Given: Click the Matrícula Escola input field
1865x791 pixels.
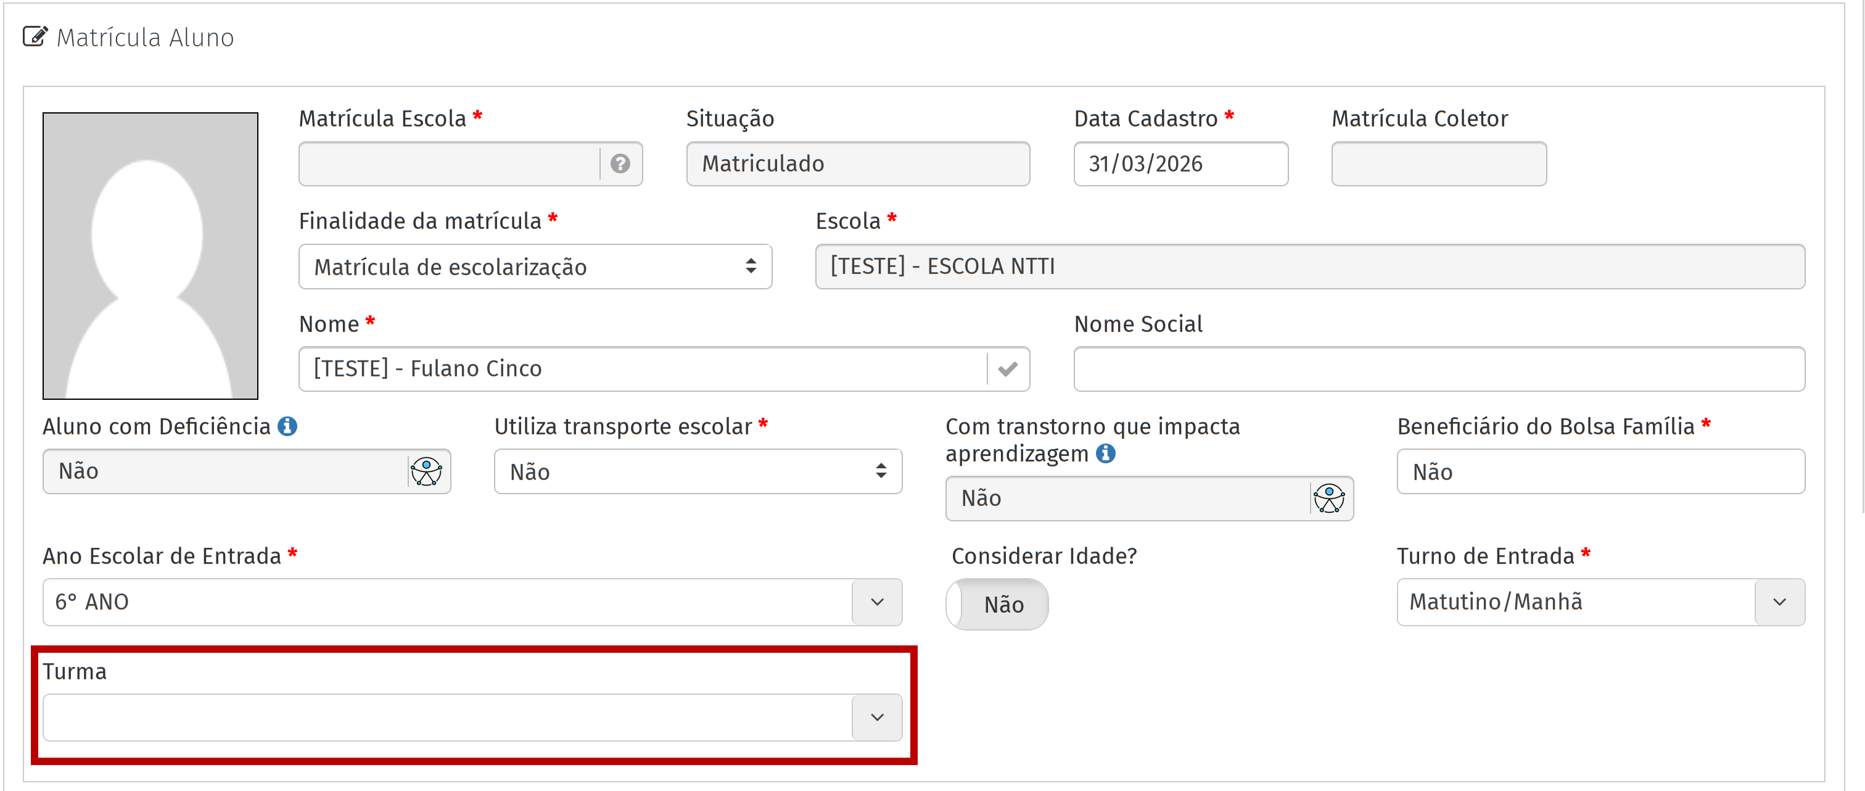Looking at the screenshot, I should (x=449, y=164).
